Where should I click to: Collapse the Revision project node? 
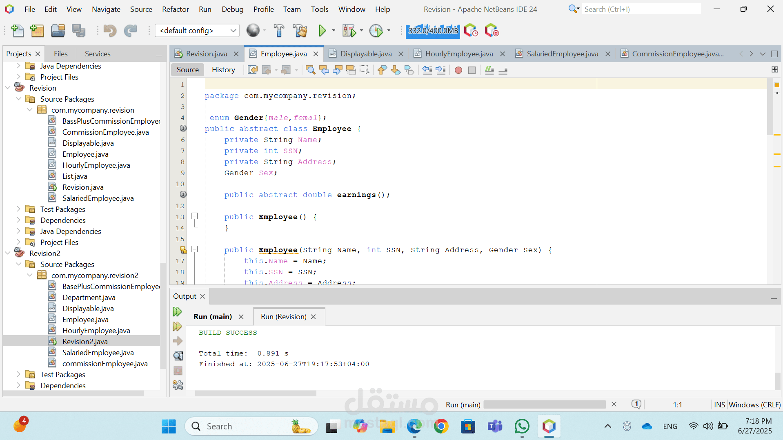point(8,88)
